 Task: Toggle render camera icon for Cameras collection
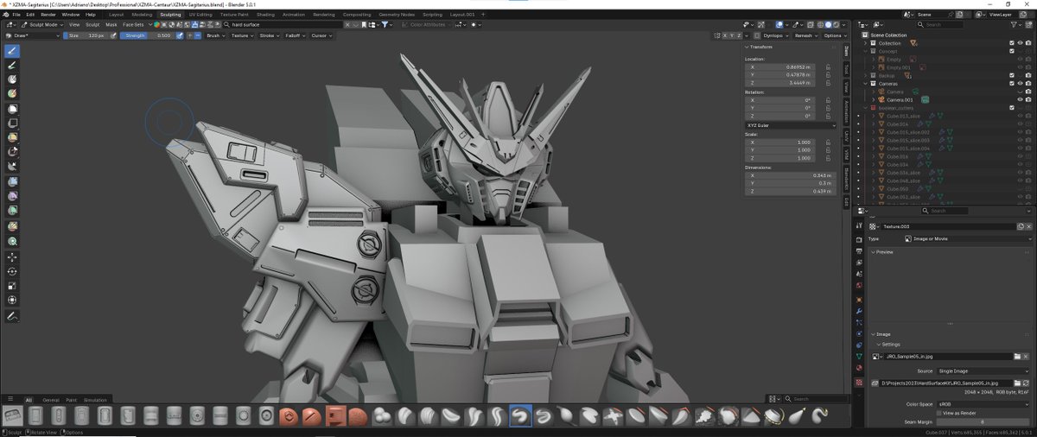pos(1028,83)
